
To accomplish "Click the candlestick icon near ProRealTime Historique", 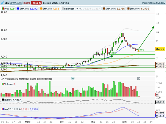I will click(2, 79).
